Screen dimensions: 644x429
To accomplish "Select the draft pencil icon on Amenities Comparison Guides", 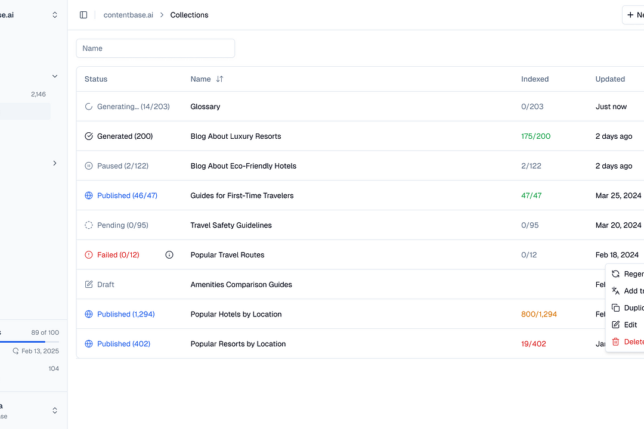I will pos(88,284).
